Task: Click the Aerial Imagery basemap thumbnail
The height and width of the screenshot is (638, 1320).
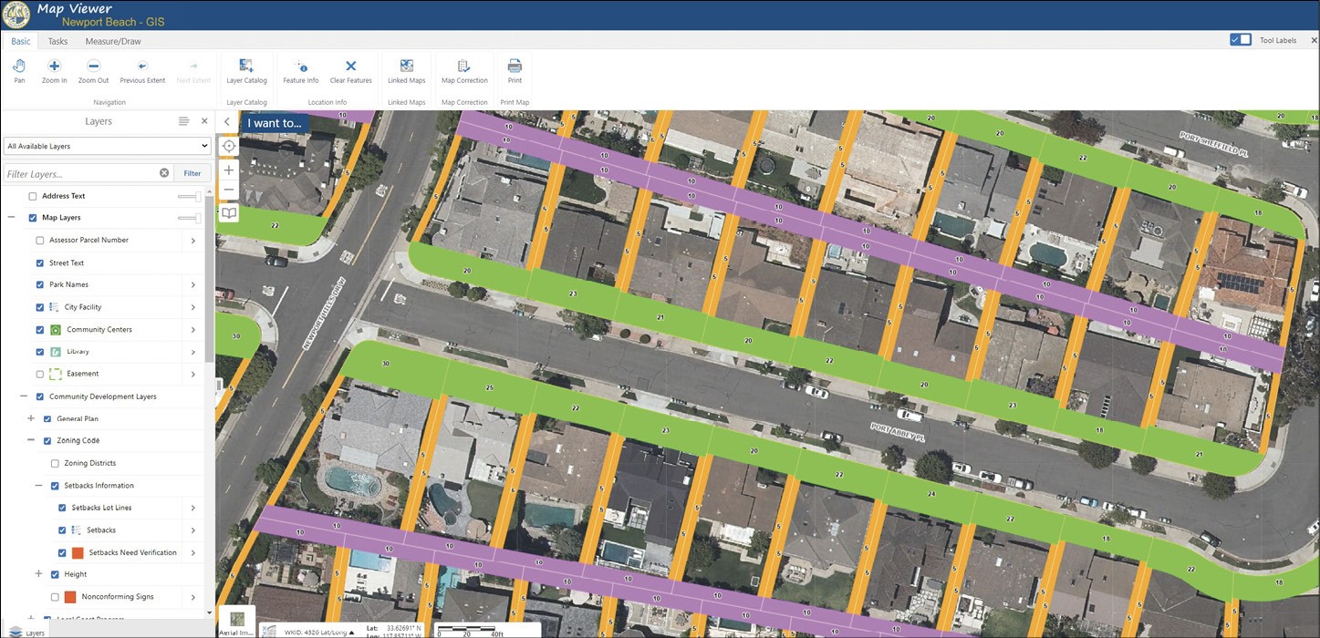Action: (x=235, y=620)
